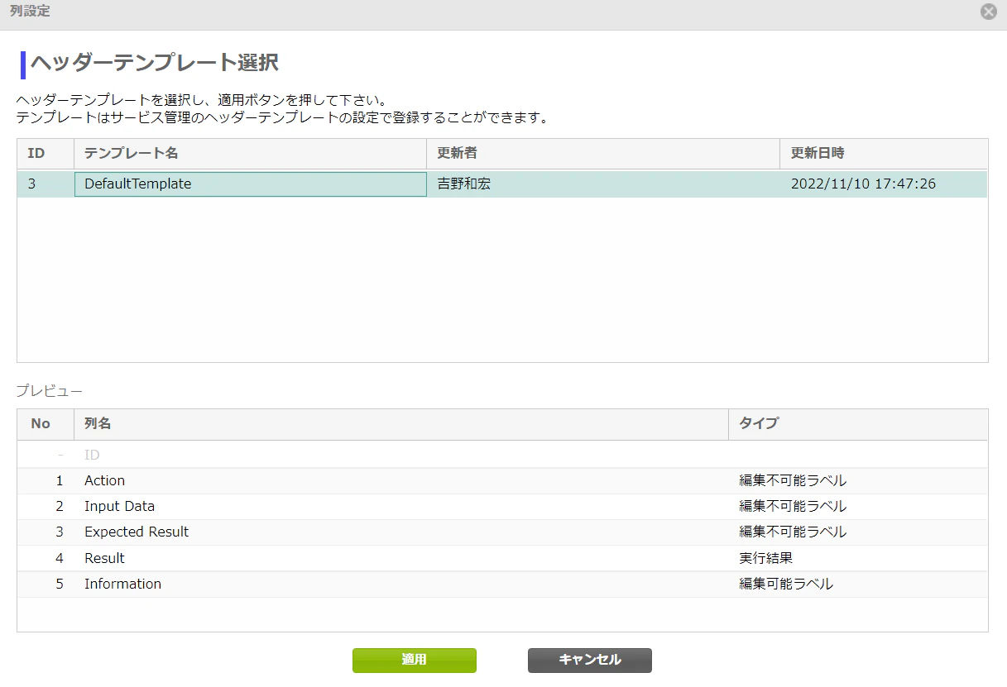
Task: Click the number 4 in the Result row
Action: (60, 558)
